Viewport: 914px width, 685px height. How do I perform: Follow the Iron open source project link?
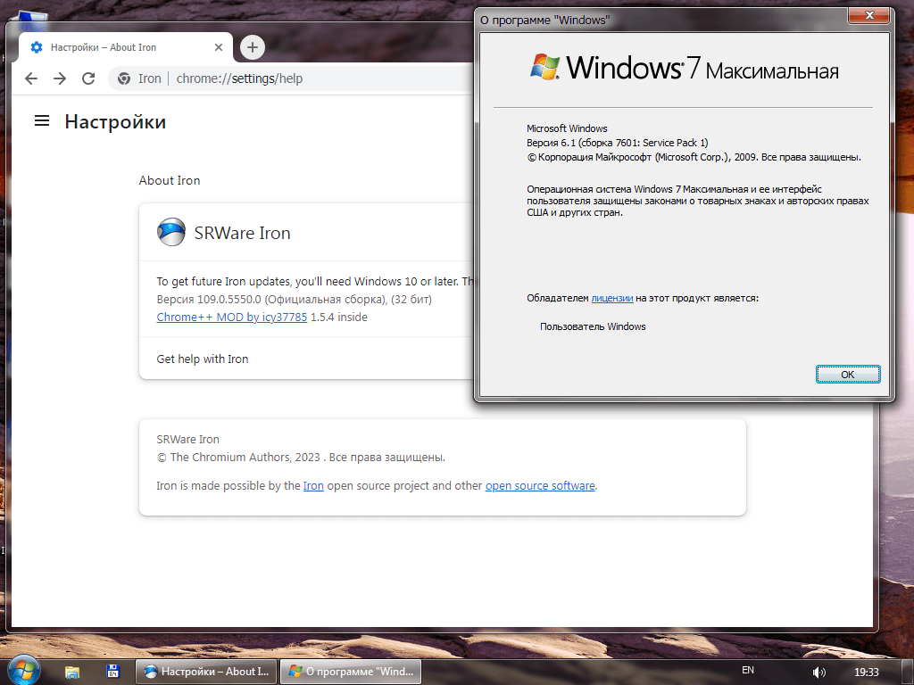313,486
